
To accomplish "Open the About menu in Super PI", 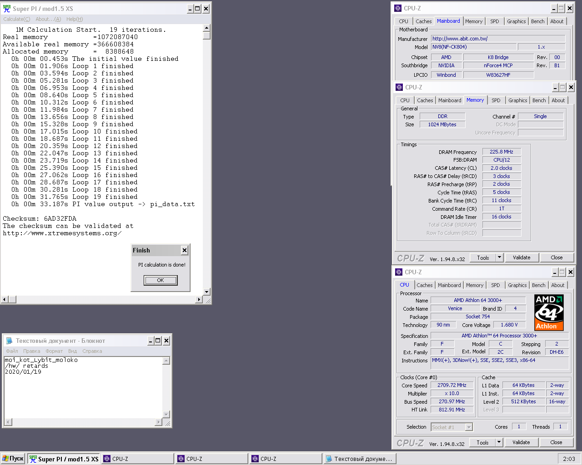I will coord(48,19).
